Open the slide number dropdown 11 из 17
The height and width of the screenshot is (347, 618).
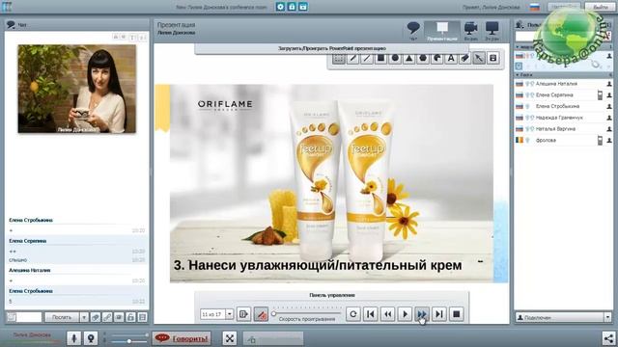point(230,314)
